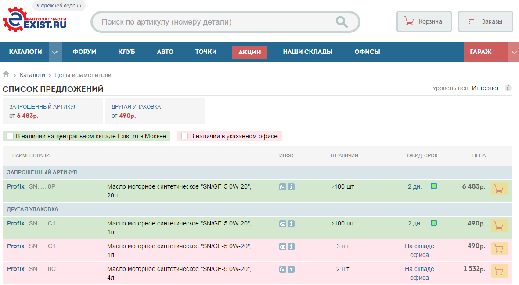Screen dimensions: 519x285
Task: Click the info icon beside price level
Action: coord(508,88)
